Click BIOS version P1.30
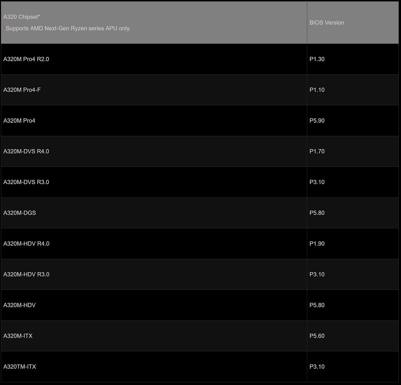The height and width of the screenshot is (385, 401). pyautogui.click(x=317, y=59)
